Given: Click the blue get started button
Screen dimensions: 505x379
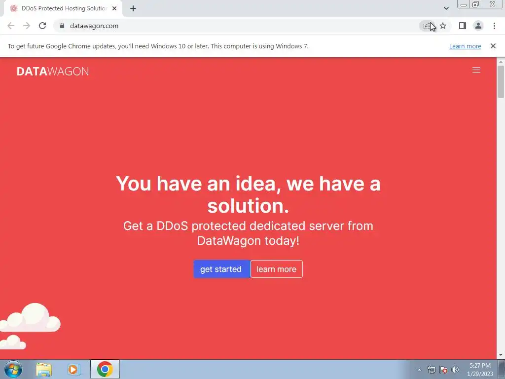Looking at the screenshot, I should coord(221,269).
